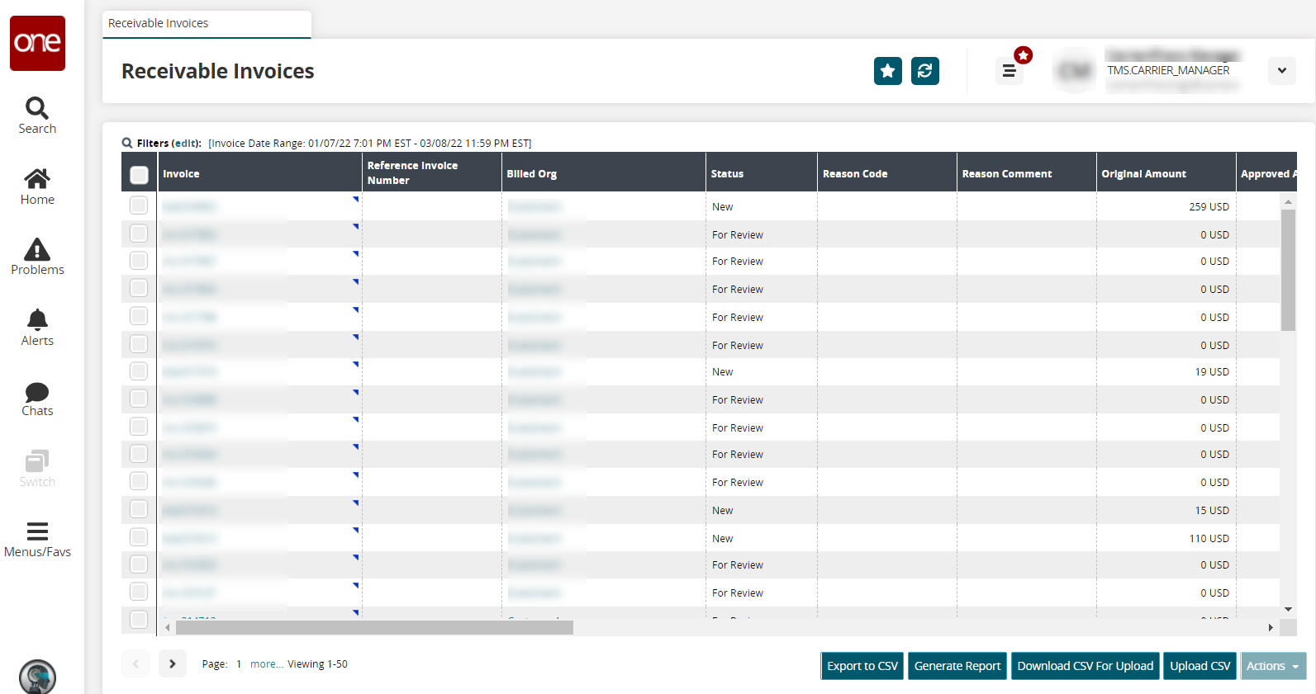Expand the user profile dropdown chevron

[1281, 71]
